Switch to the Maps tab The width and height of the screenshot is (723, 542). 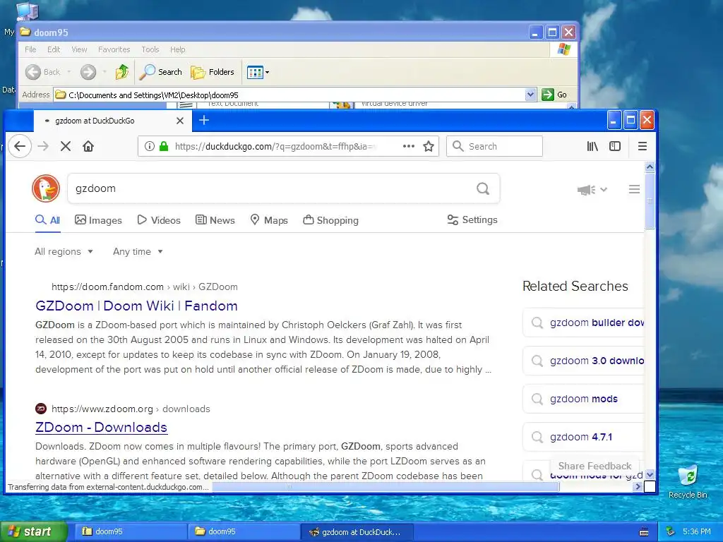(x=269, y=220)
